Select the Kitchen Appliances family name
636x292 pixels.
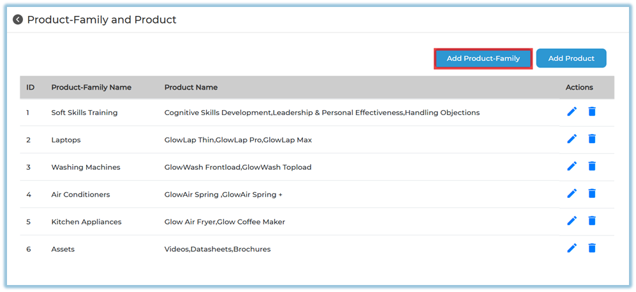[86, 222]
